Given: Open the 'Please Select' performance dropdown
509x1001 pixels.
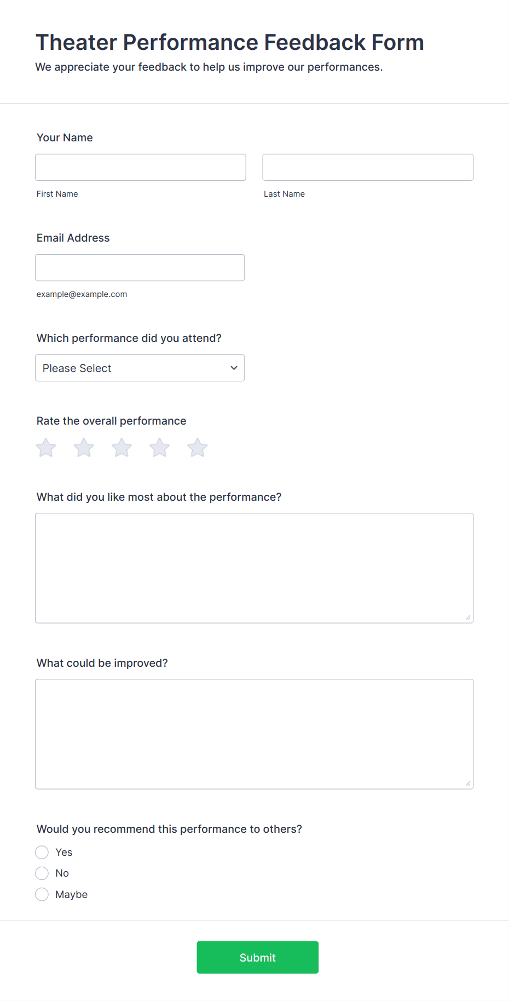Looking at the screenshot, I should (x=140, y=368).
